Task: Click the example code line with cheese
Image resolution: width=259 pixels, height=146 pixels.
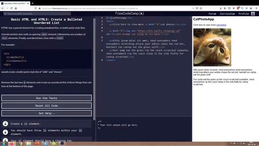Action: pyautogui.click(x=17, y=61)
